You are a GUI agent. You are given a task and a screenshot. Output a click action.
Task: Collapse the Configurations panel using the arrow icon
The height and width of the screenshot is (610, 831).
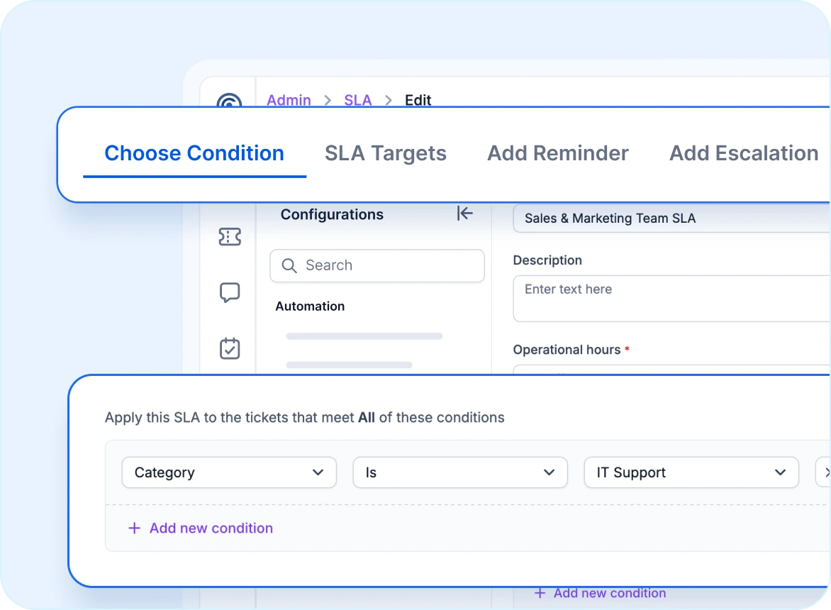464,213
